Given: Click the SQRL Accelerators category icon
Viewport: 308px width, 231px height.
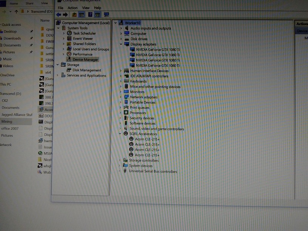Looking at the screenshot, I should coord(126,134).
